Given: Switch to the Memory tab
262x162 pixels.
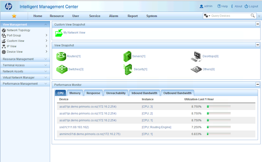Looking at the screenshot, I should 75,93.
